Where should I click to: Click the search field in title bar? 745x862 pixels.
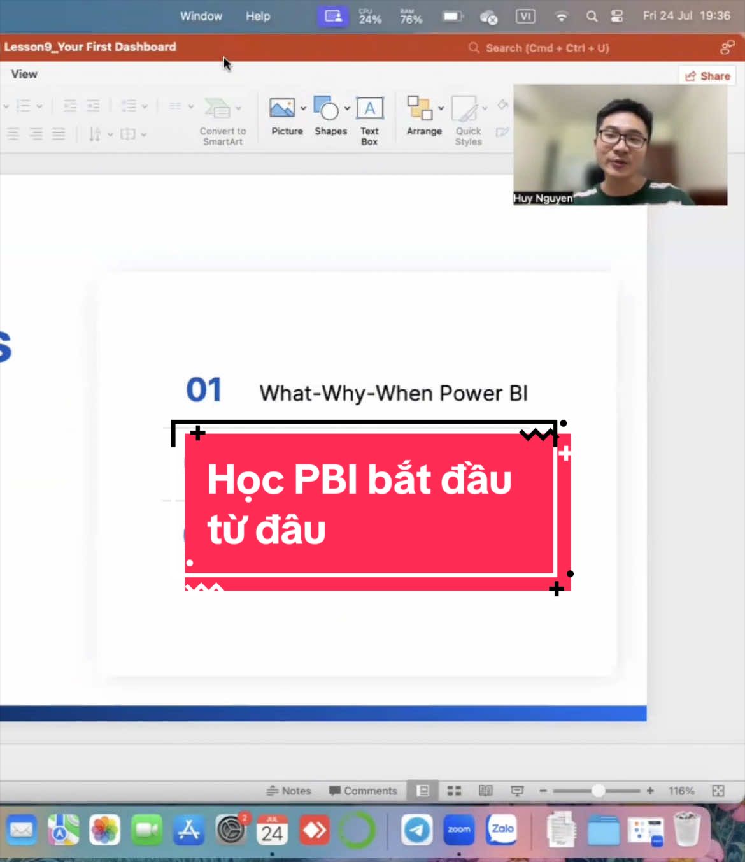click(x=539, y=48)
